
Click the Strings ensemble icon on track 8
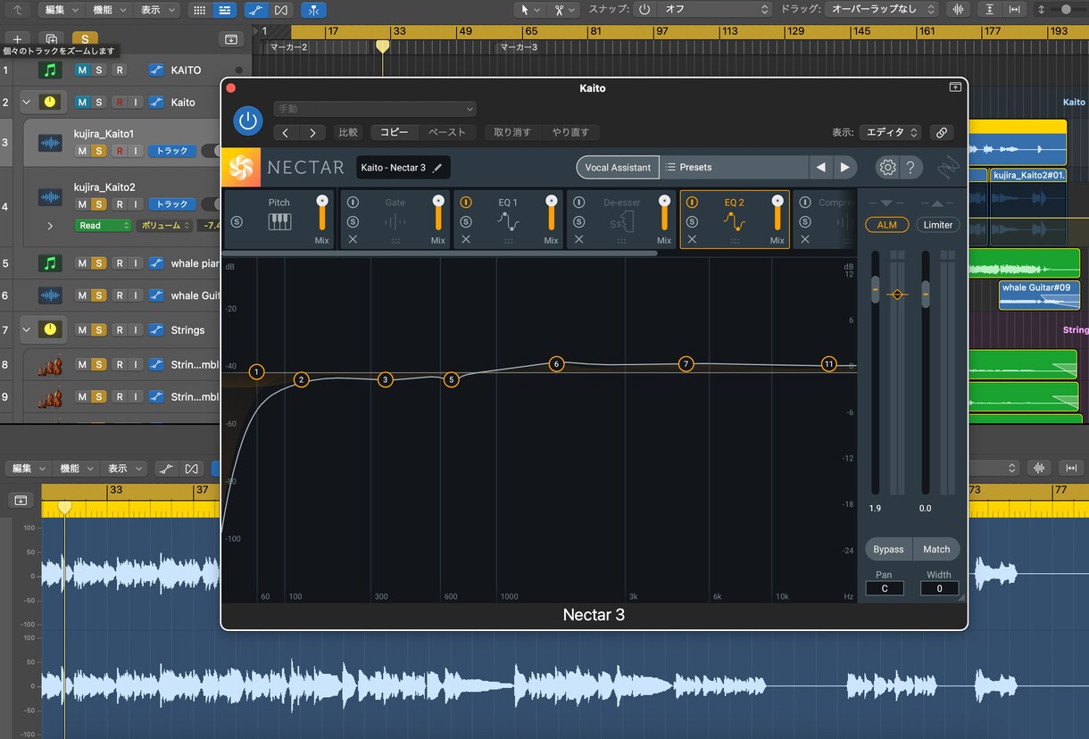point(50,364)
